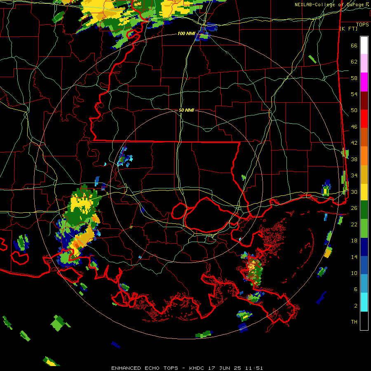371x371 pixels.
Task: Click the "TOPS" legend title
Action: tap(362, 24)
